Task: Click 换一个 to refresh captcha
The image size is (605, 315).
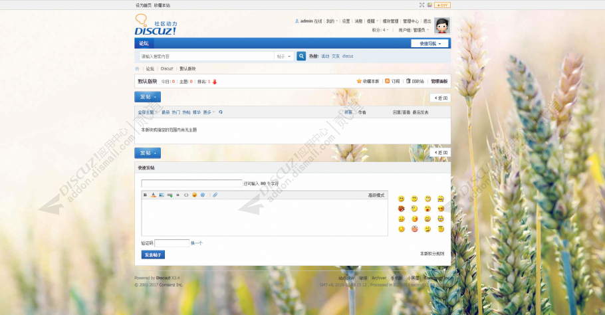Action: (x=196, y=243)
